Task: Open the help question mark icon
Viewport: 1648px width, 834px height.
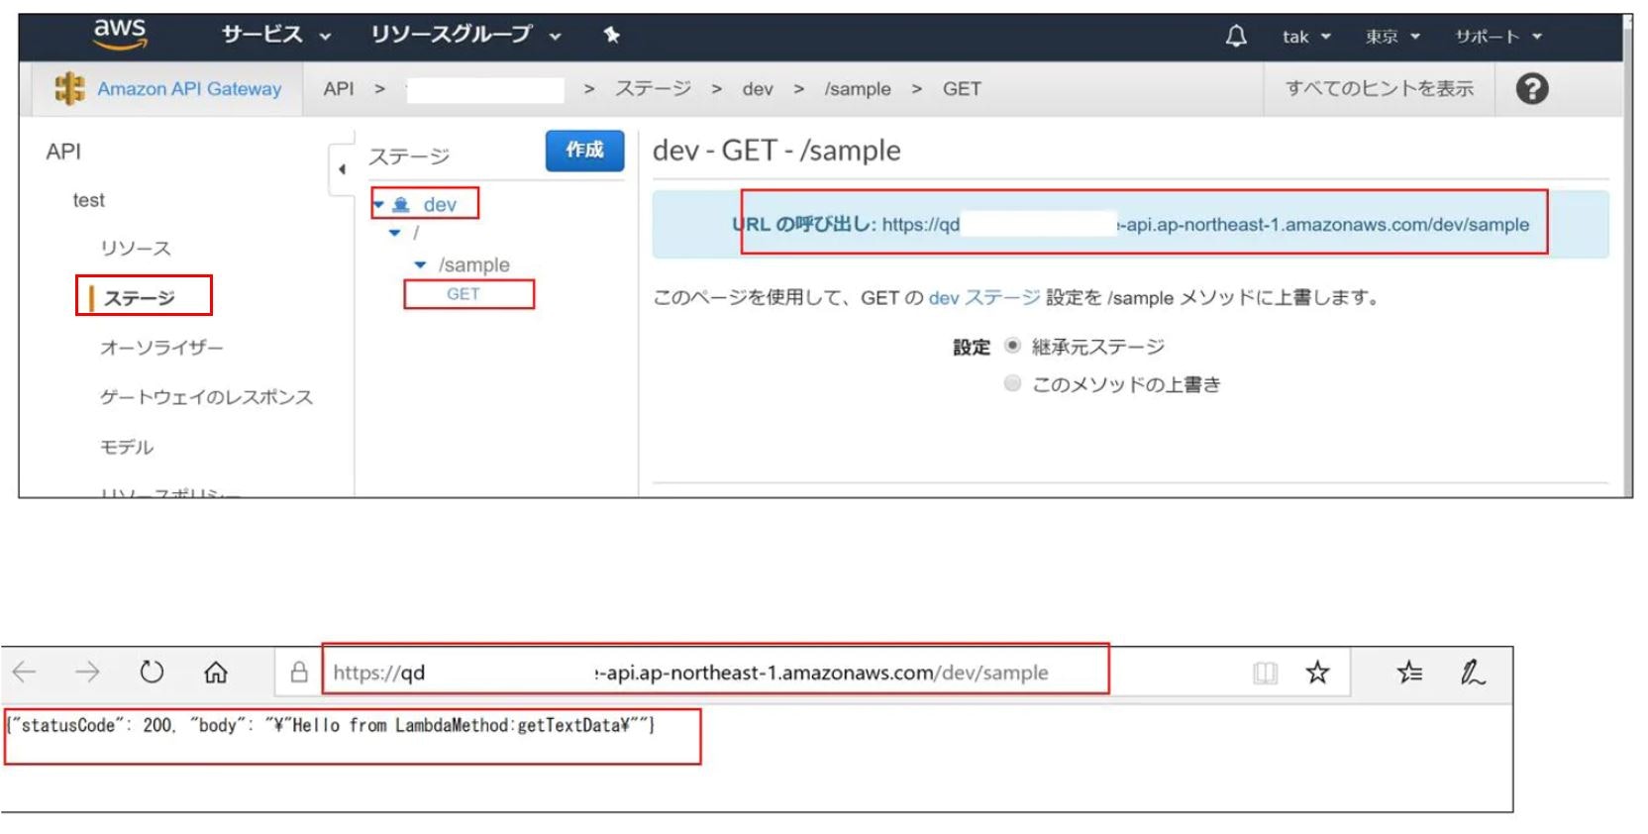Action: [1532, 88]
